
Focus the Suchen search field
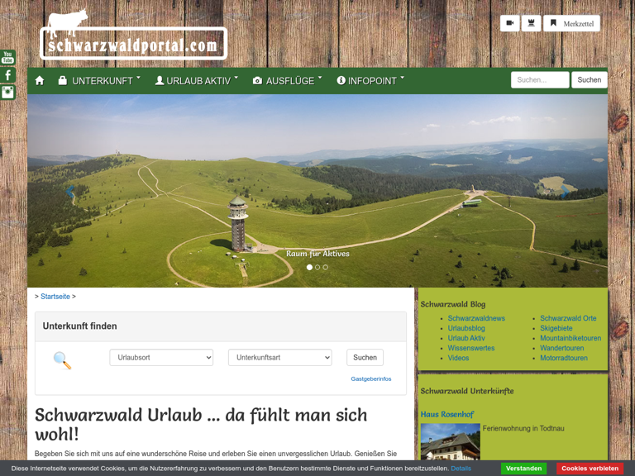tap(540, 79)
